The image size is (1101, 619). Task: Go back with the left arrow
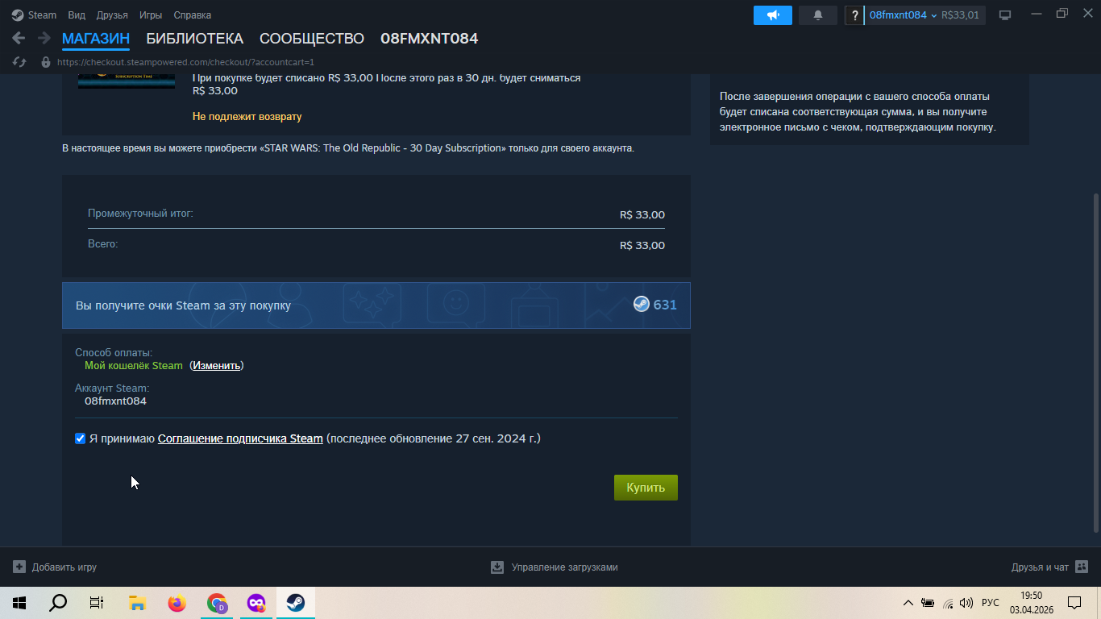[19, 38]
